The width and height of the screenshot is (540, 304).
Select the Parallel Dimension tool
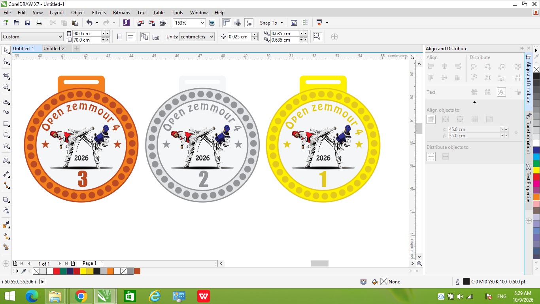coord(6,174)
